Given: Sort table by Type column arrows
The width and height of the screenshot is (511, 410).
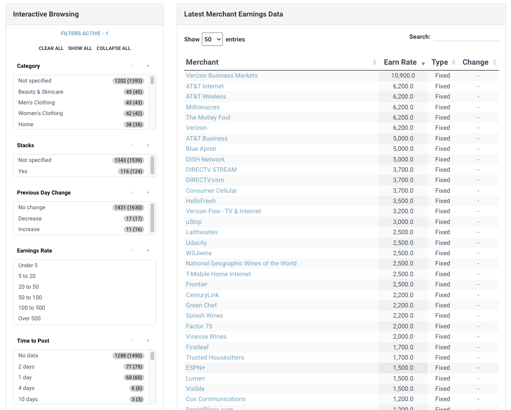Looking at the screenshot, I should click(453, 62).
